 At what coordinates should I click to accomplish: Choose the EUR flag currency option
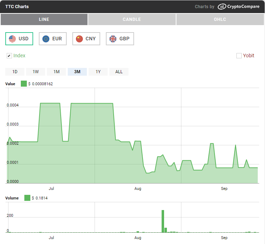point(53,39)
